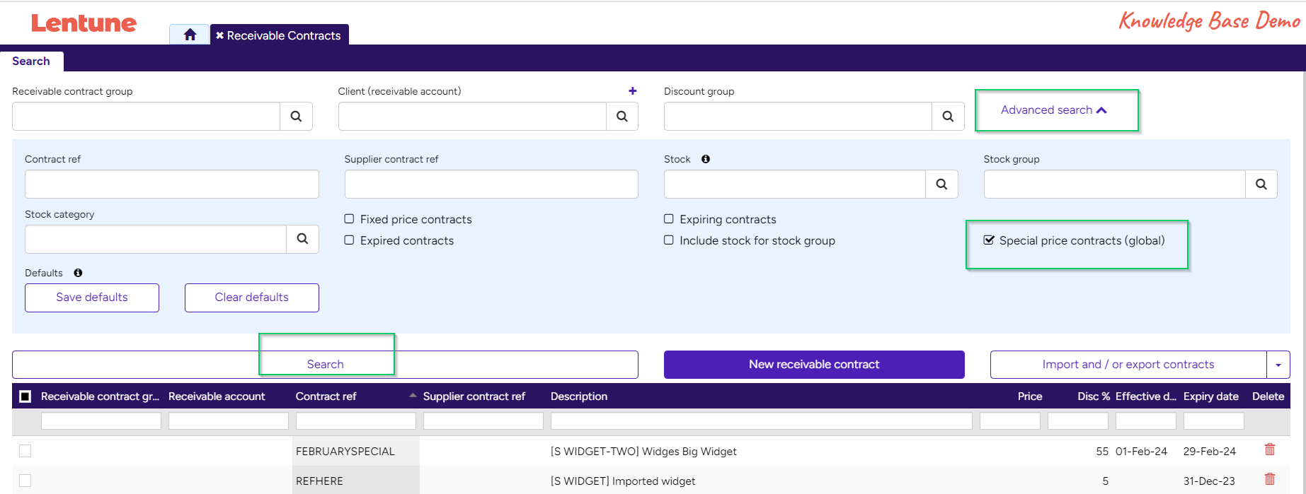This screenshot has height=494, width=1306.
Task: Delete the REFHERE contract with trash icon
Action: point(1270,479)
